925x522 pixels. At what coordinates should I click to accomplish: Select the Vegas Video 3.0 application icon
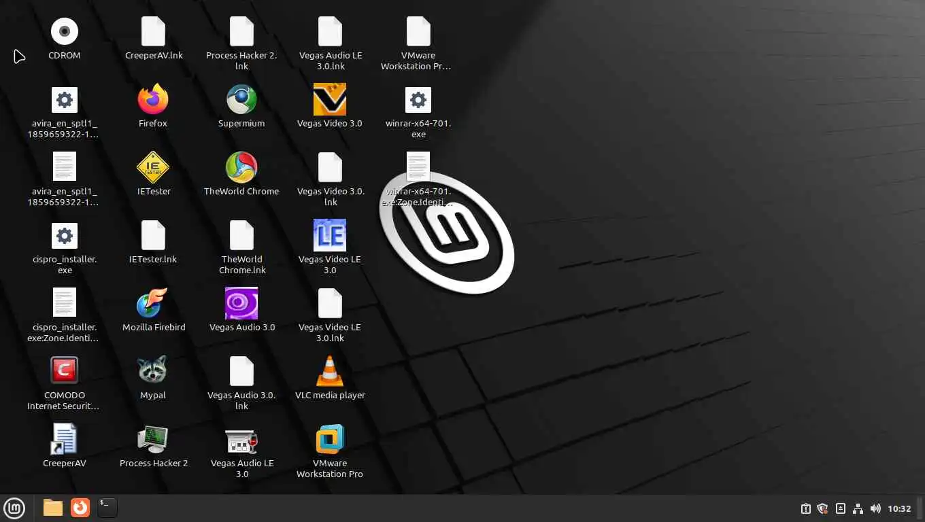click(330, 99)
